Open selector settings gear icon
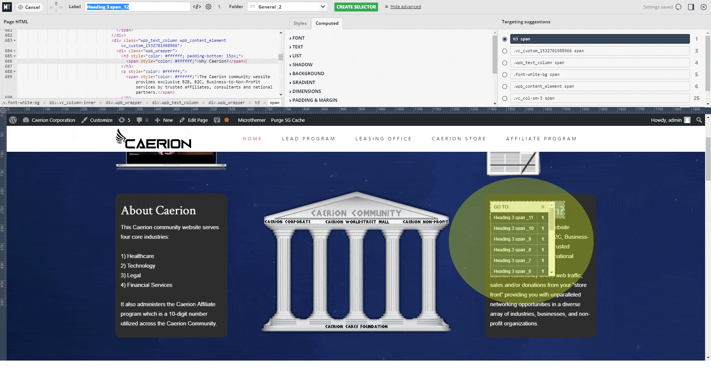This screenshot has width=711, height=385. pyautogui.click(x=208, y=7)
